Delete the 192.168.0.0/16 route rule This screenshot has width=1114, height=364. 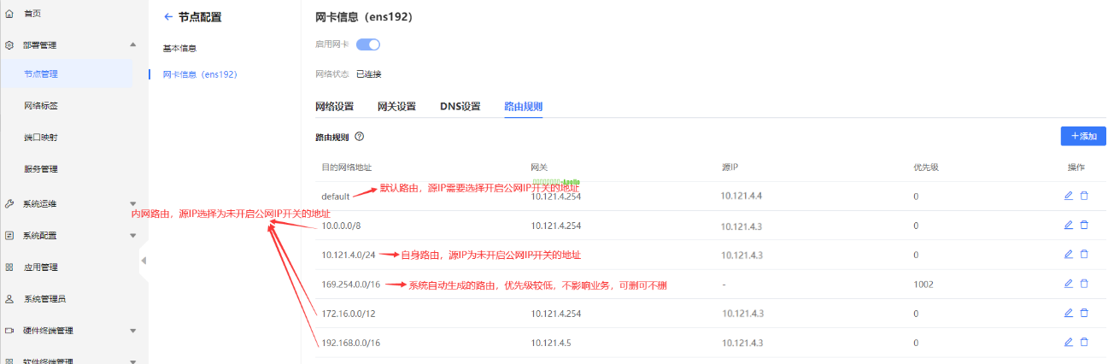(1084, 342)
